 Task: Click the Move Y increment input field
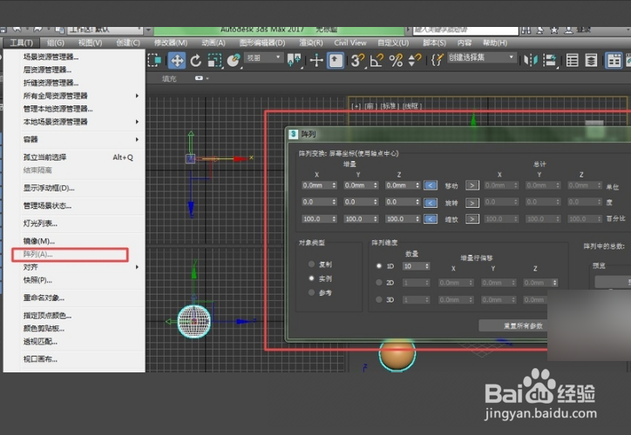pyautogui.click(x=357, y=185)
